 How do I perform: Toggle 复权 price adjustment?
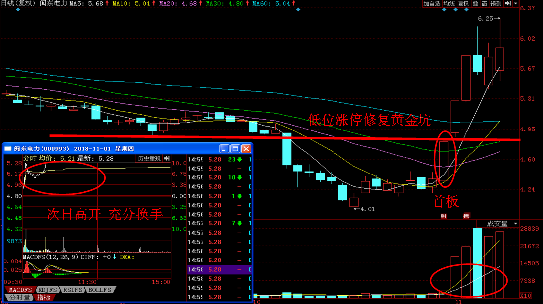[x=463, y=4]
